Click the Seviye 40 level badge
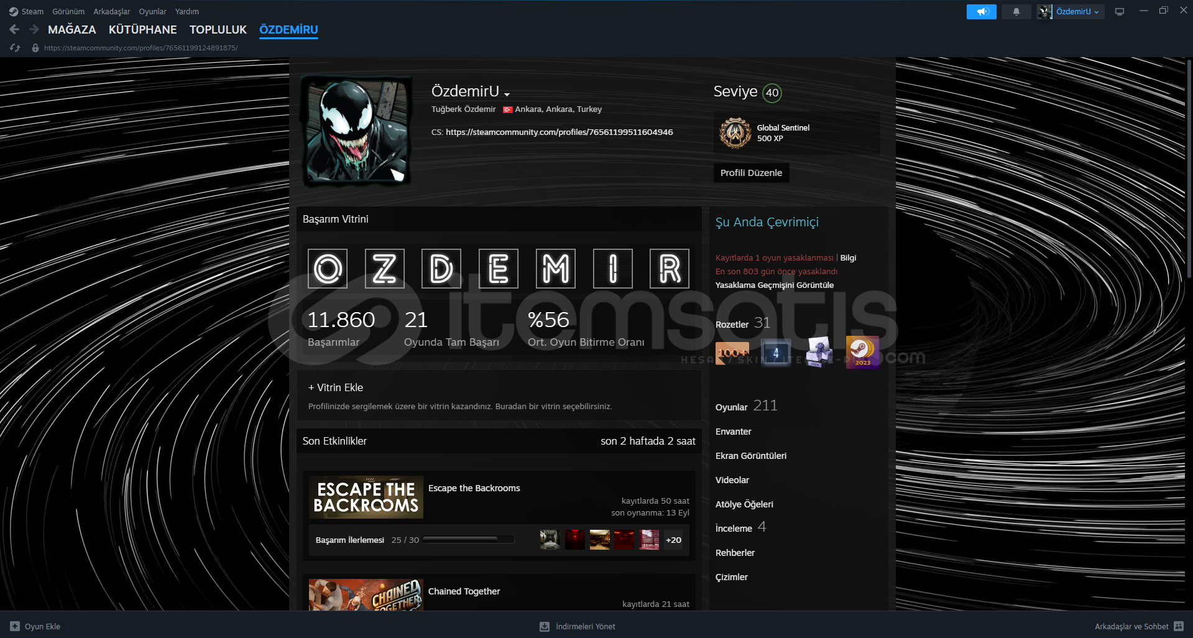The image size is (1193, 638). [x=772, y=93]
